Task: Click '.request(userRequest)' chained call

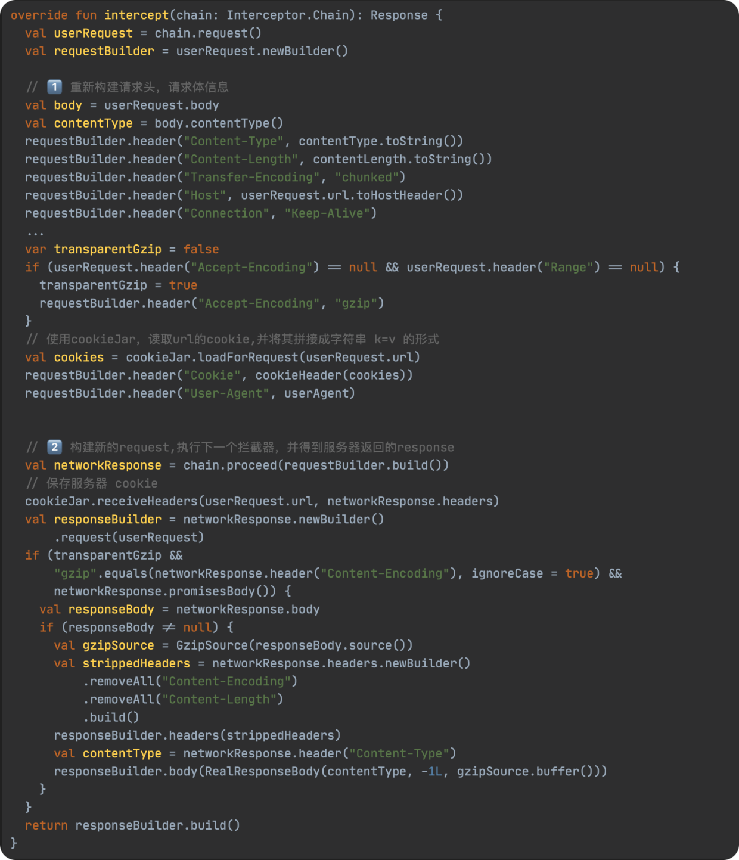Action: tap(129, 537)
